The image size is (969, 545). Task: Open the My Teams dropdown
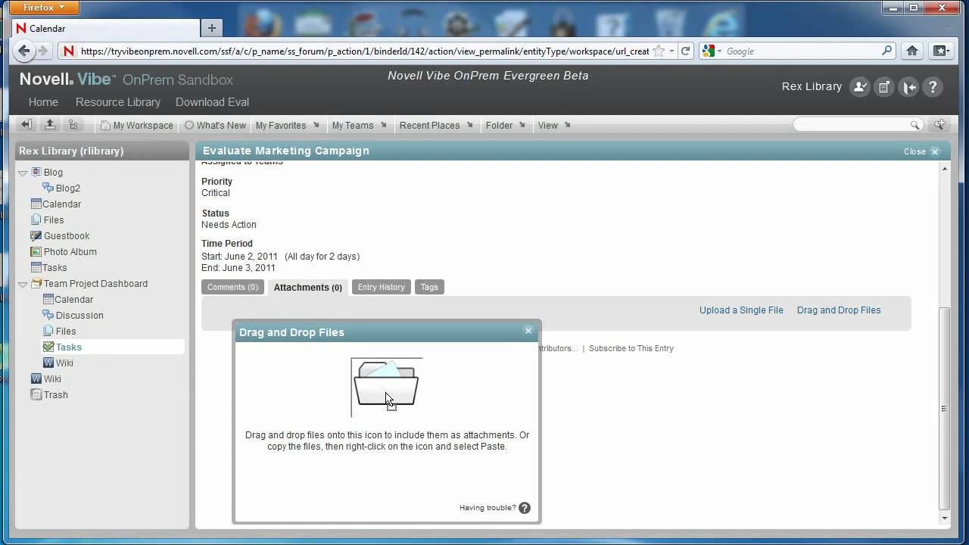(x=359, y=126)
